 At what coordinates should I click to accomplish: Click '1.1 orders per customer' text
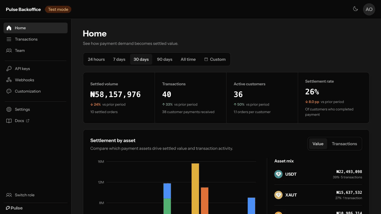[x=252, y=112]
